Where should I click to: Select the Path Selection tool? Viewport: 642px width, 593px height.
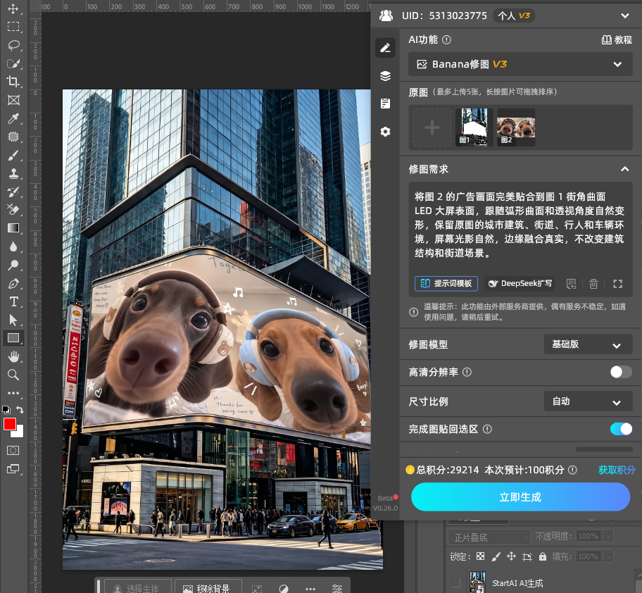[x=13, y=320]
